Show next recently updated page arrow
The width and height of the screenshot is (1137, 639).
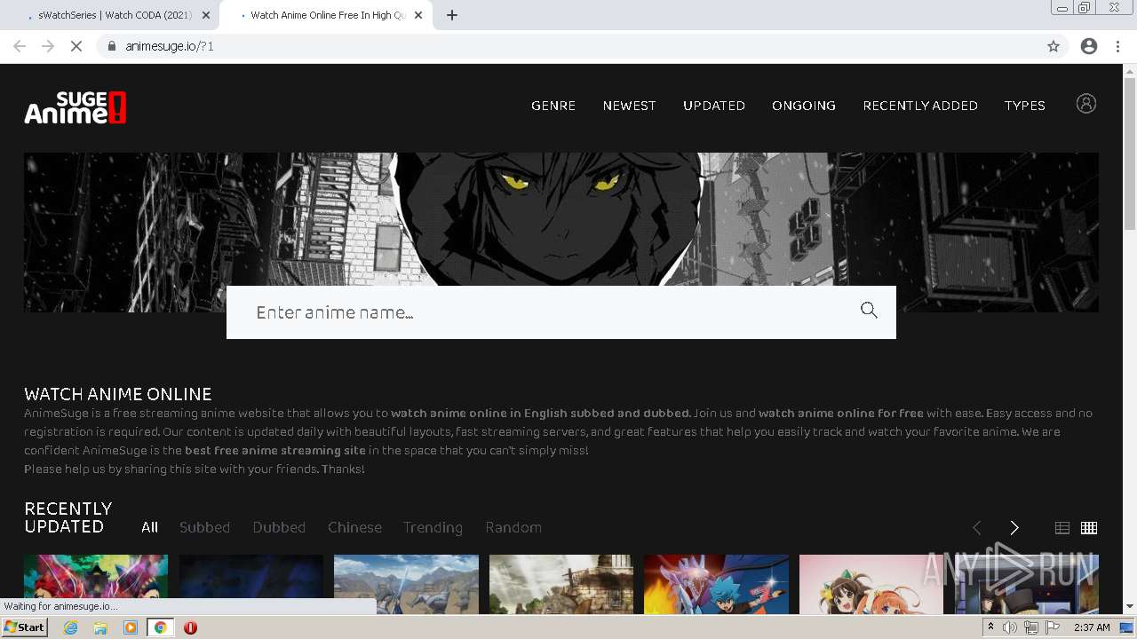tap(1014, 528)
